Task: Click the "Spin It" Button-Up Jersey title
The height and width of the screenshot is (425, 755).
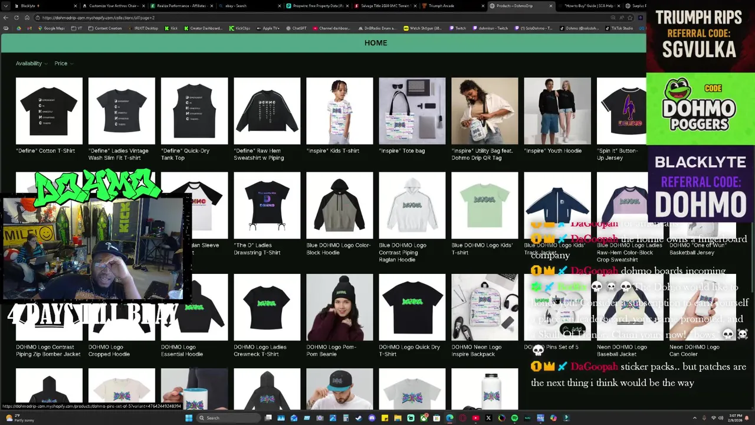Action: click(618, 154)
